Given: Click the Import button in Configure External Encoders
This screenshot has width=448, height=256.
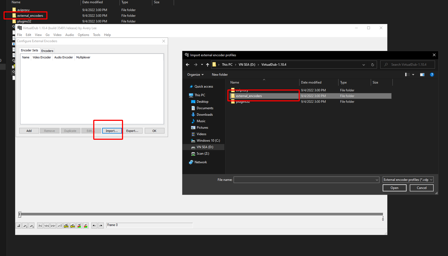Looking at the screenshot, I should [x=112, y=131].
